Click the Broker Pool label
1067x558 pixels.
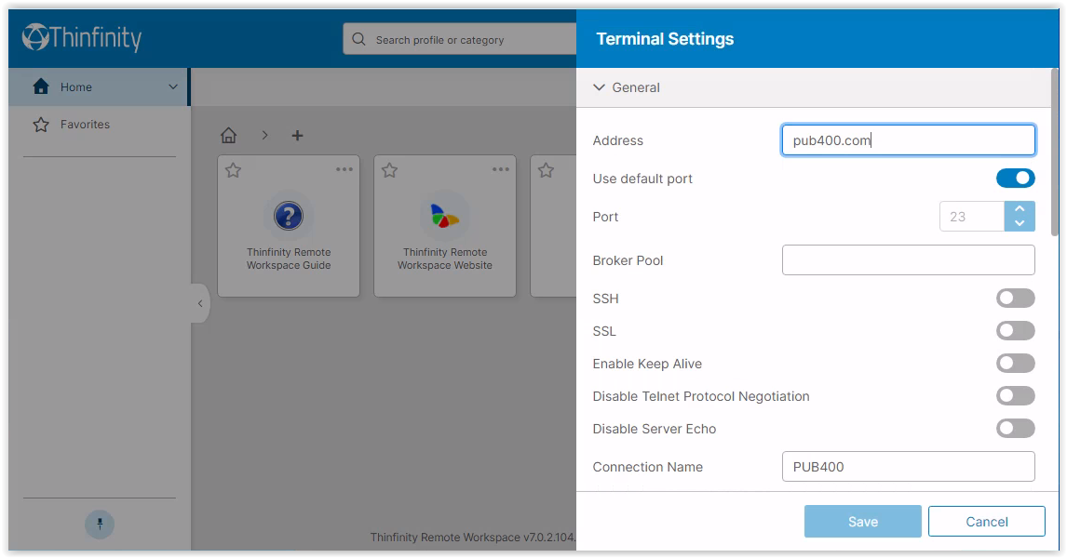tap(628, 260)
